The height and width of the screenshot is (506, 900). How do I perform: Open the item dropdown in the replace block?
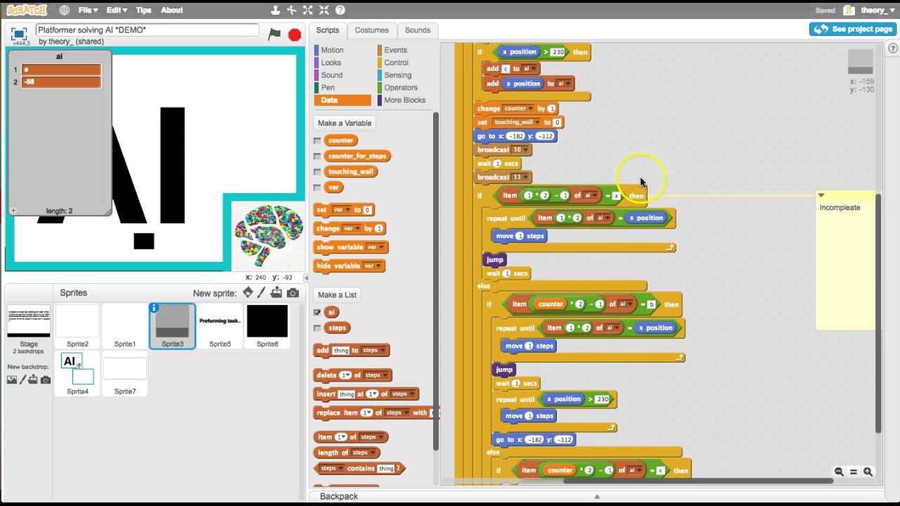tap(367, 412)
